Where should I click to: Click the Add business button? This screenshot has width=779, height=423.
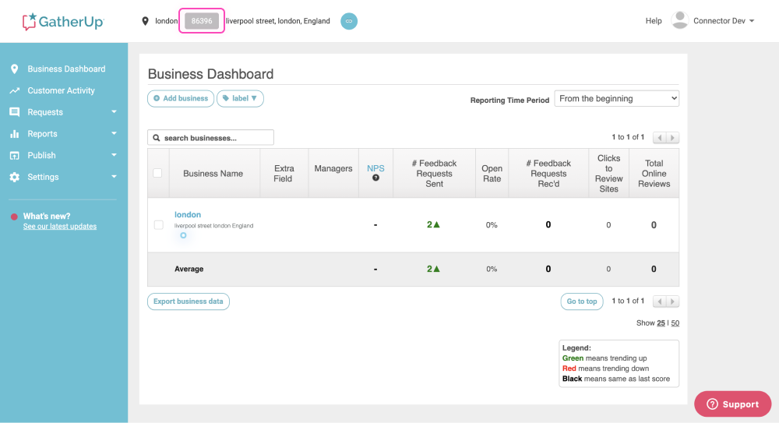181,98
